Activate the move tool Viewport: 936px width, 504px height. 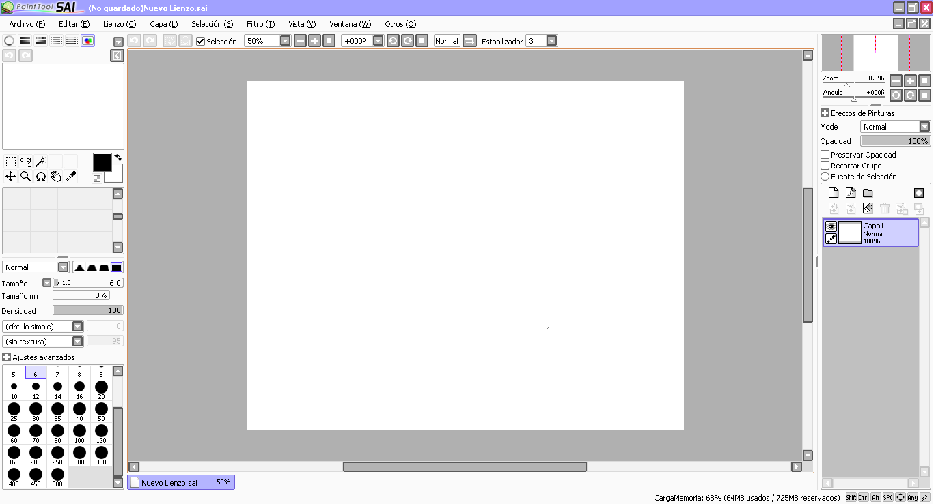click(11, 177)
